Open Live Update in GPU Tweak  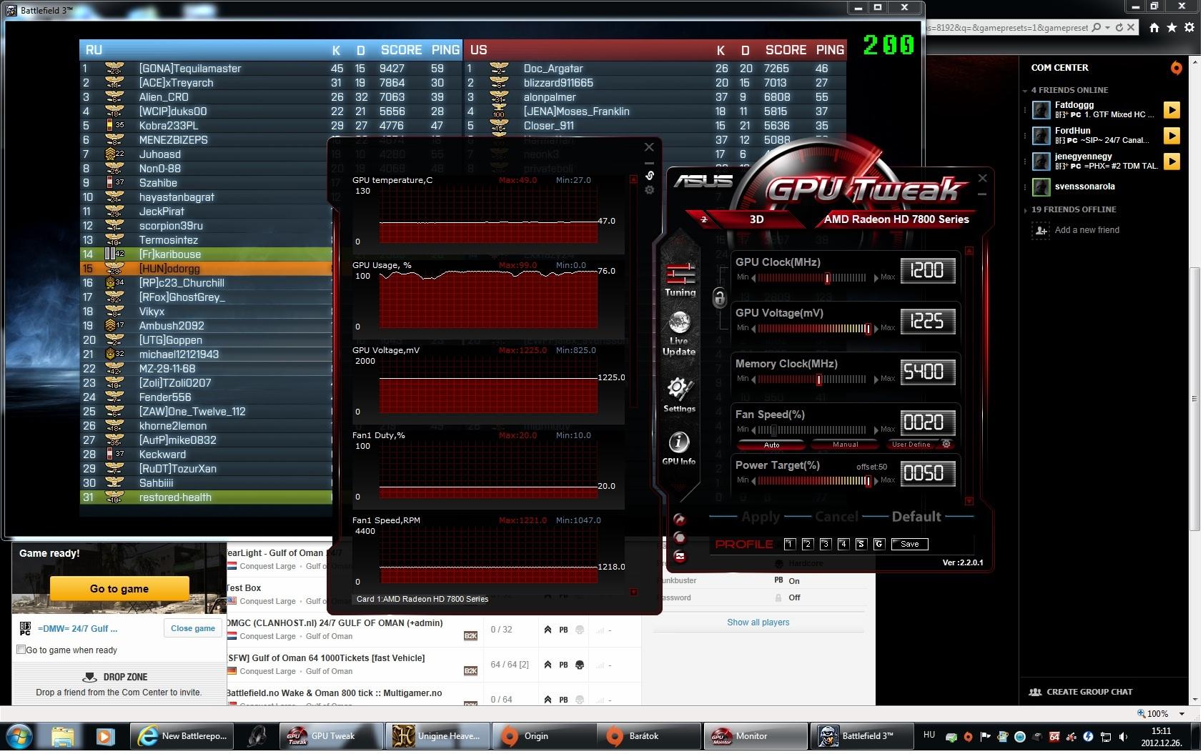pyautogui.click(x=678, y=333)
